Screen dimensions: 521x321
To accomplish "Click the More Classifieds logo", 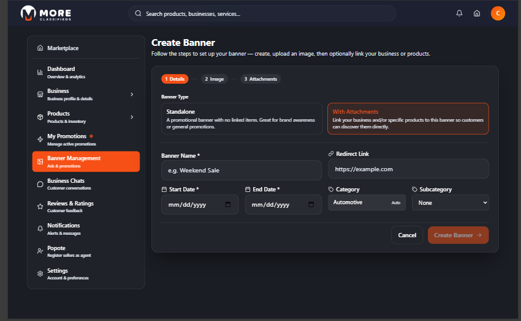I will click(46, 13).
